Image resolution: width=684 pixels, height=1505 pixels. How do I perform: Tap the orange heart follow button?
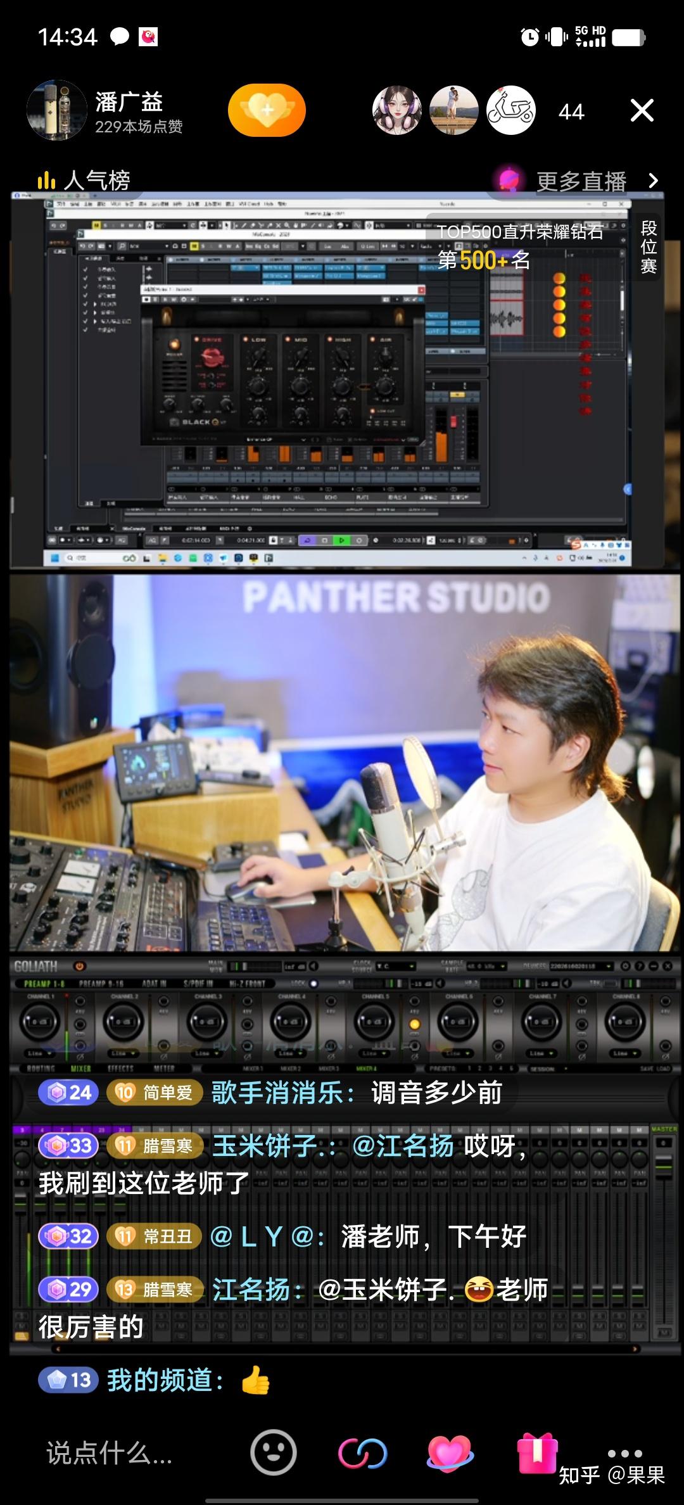tap(267, 111)
